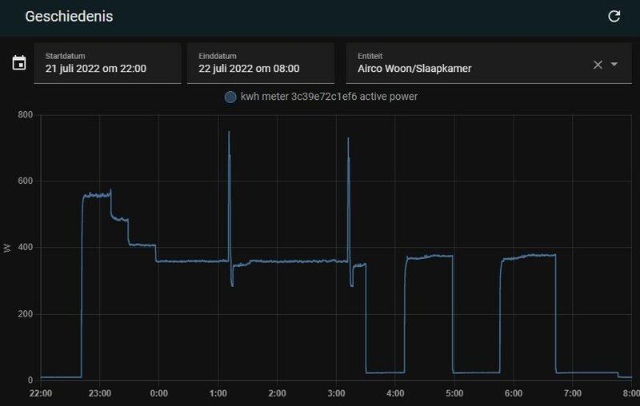
Task: Click the kwh meter active power legend label
Action: [329, 97]
